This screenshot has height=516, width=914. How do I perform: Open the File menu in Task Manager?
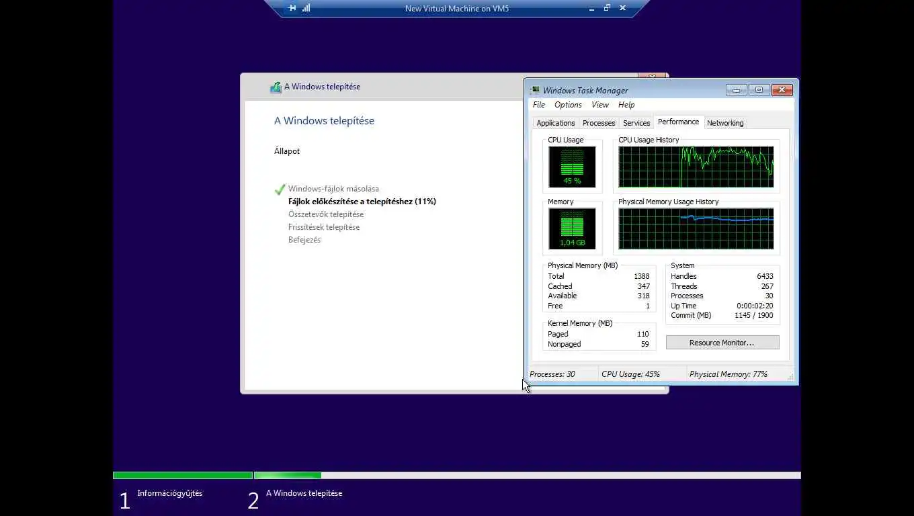tap(539, 105)
